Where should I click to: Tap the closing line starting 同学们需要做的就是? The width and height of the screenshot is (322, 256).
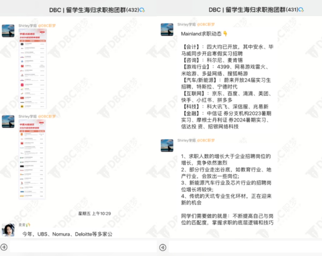[x=227, y=219]
